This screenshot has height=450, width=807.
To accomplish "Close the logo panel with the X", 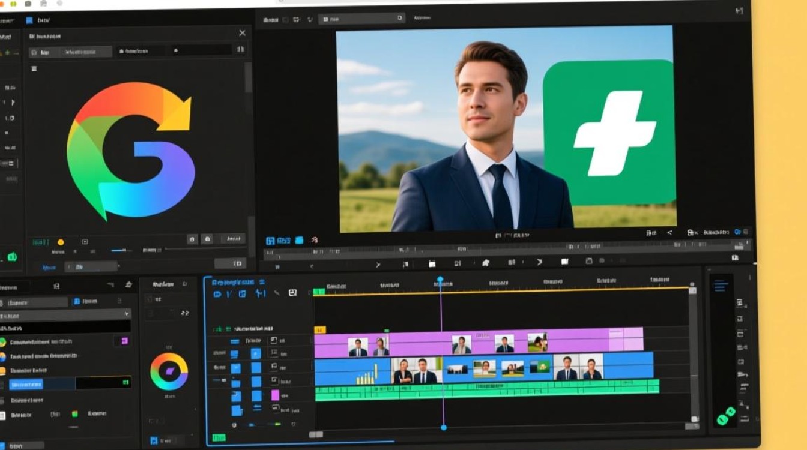I will (x=242, y=33).
